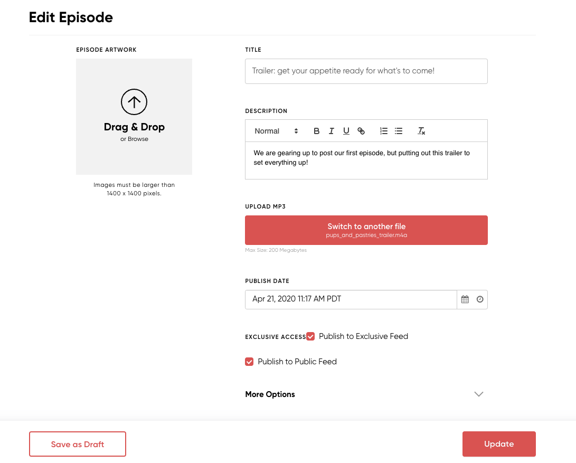576x463 pixels.
Task: Toggle exclusive access publishing option
Action: click(310, 336)
